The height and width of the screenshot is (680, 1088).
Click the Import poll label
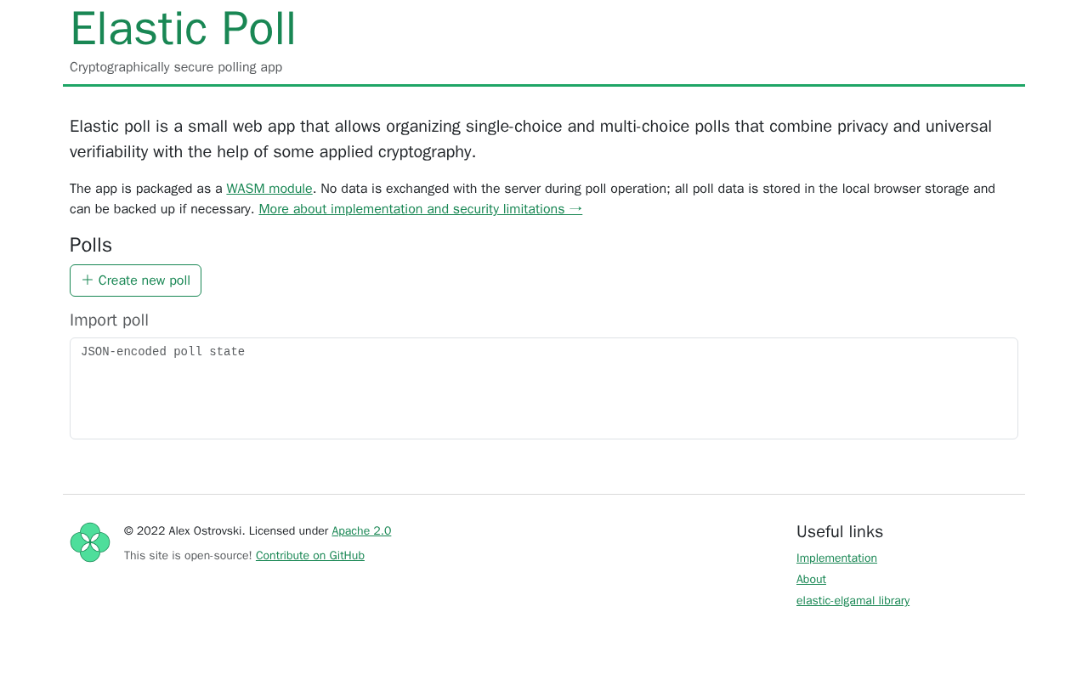click(x=109, y=320)
